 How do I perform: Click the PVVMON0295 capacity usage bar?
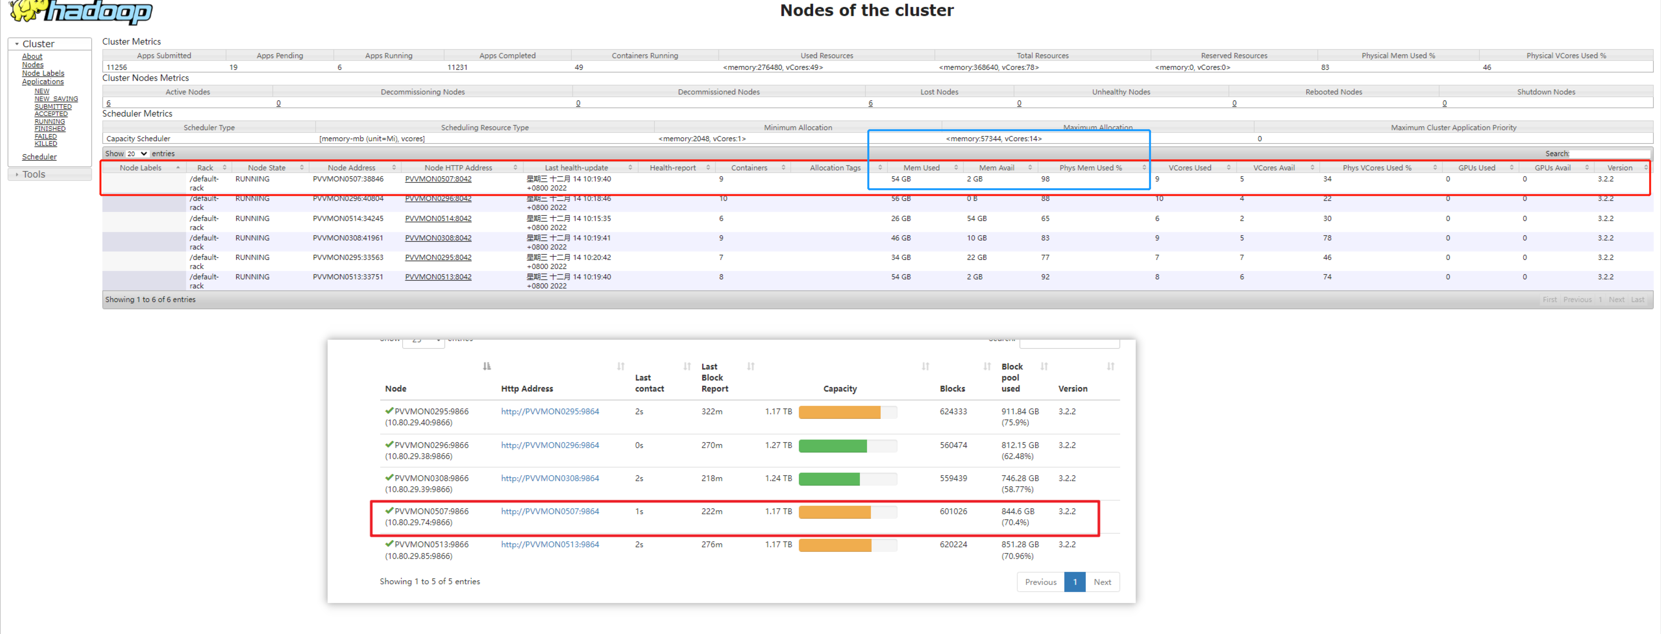(847, 412)
